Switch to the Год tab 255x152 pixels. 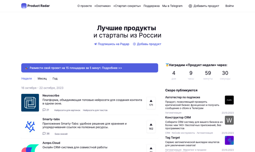(x=55, y=79)
